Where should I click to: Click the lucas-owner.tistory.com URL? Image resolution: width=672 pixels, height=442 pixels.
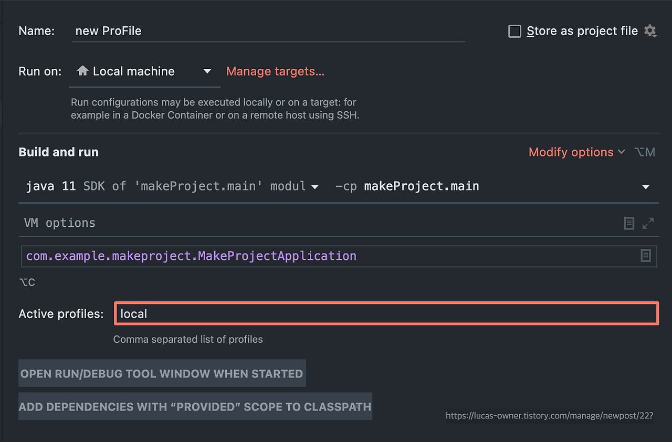pyautogui.click(x=549, y=415)
